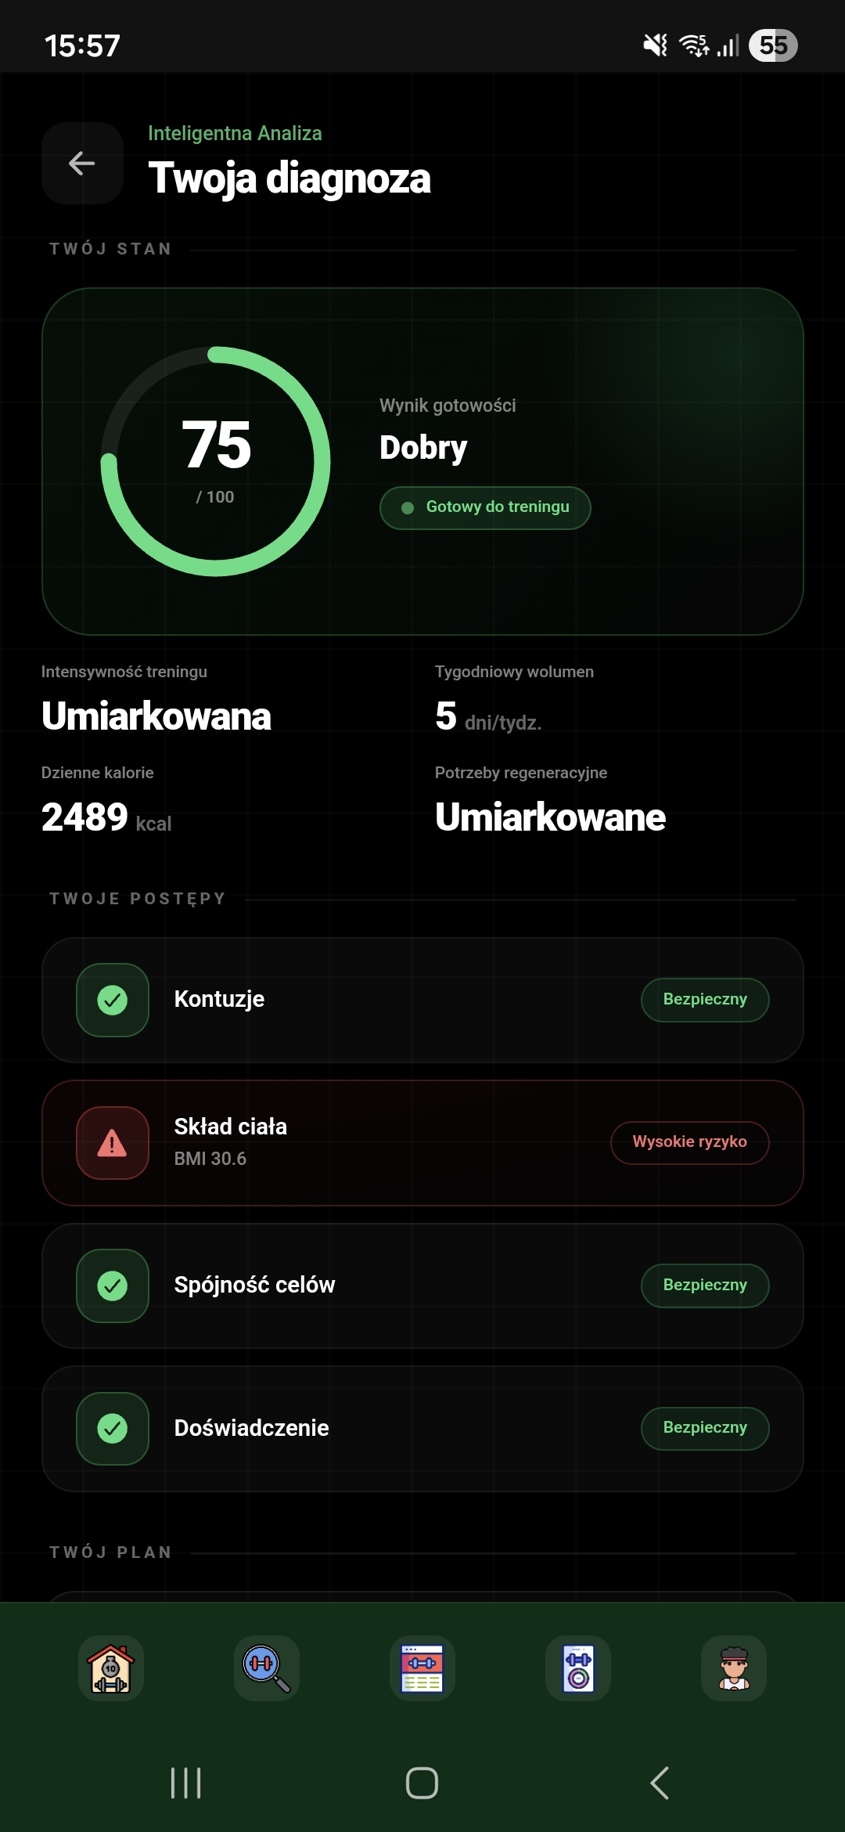Open the Doświadczenie progress row
845x1832 pixels.
[x=422, y=1429]
